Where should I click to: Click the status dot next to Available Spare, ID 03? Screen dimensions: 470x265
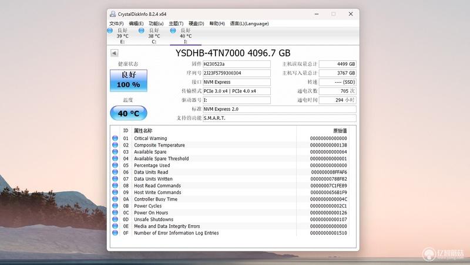(x=115, y=152)
